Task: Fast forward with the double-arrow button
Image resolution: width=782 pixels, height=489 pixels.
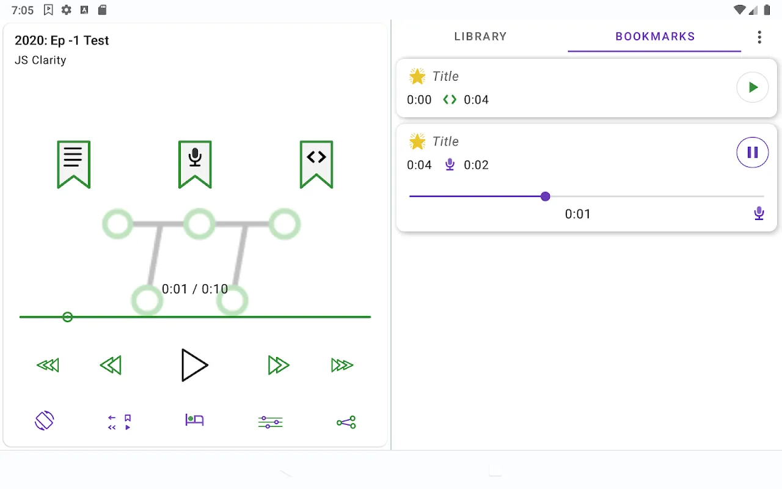Action: pyautogui.click(x=279, y=365)
